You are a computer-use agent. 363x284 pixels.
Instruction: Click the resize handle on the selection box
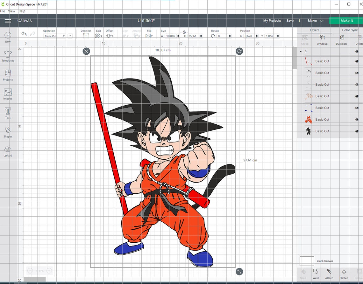239,272
